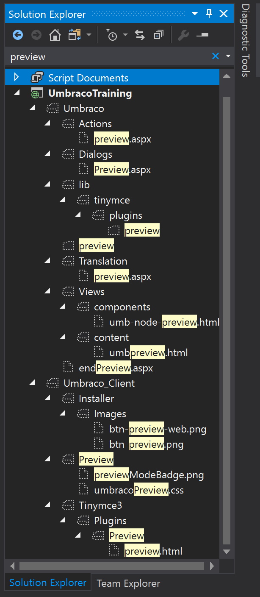Click the horizontal scrollbar right arrow

(x=212, y=566)
